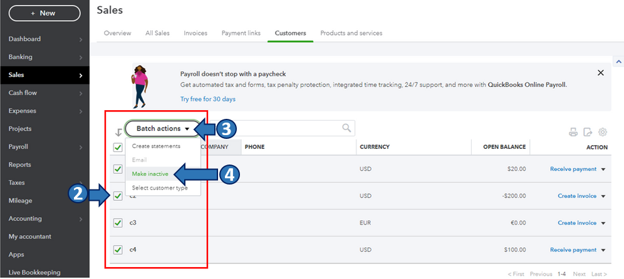Switch to the Invoices tab
This screenshot has width=624, height=279.
click(195, 33)
